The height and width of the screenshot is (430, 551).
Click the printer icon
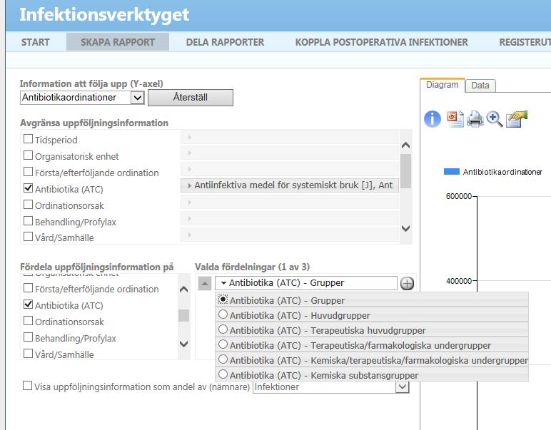point(475,118)
